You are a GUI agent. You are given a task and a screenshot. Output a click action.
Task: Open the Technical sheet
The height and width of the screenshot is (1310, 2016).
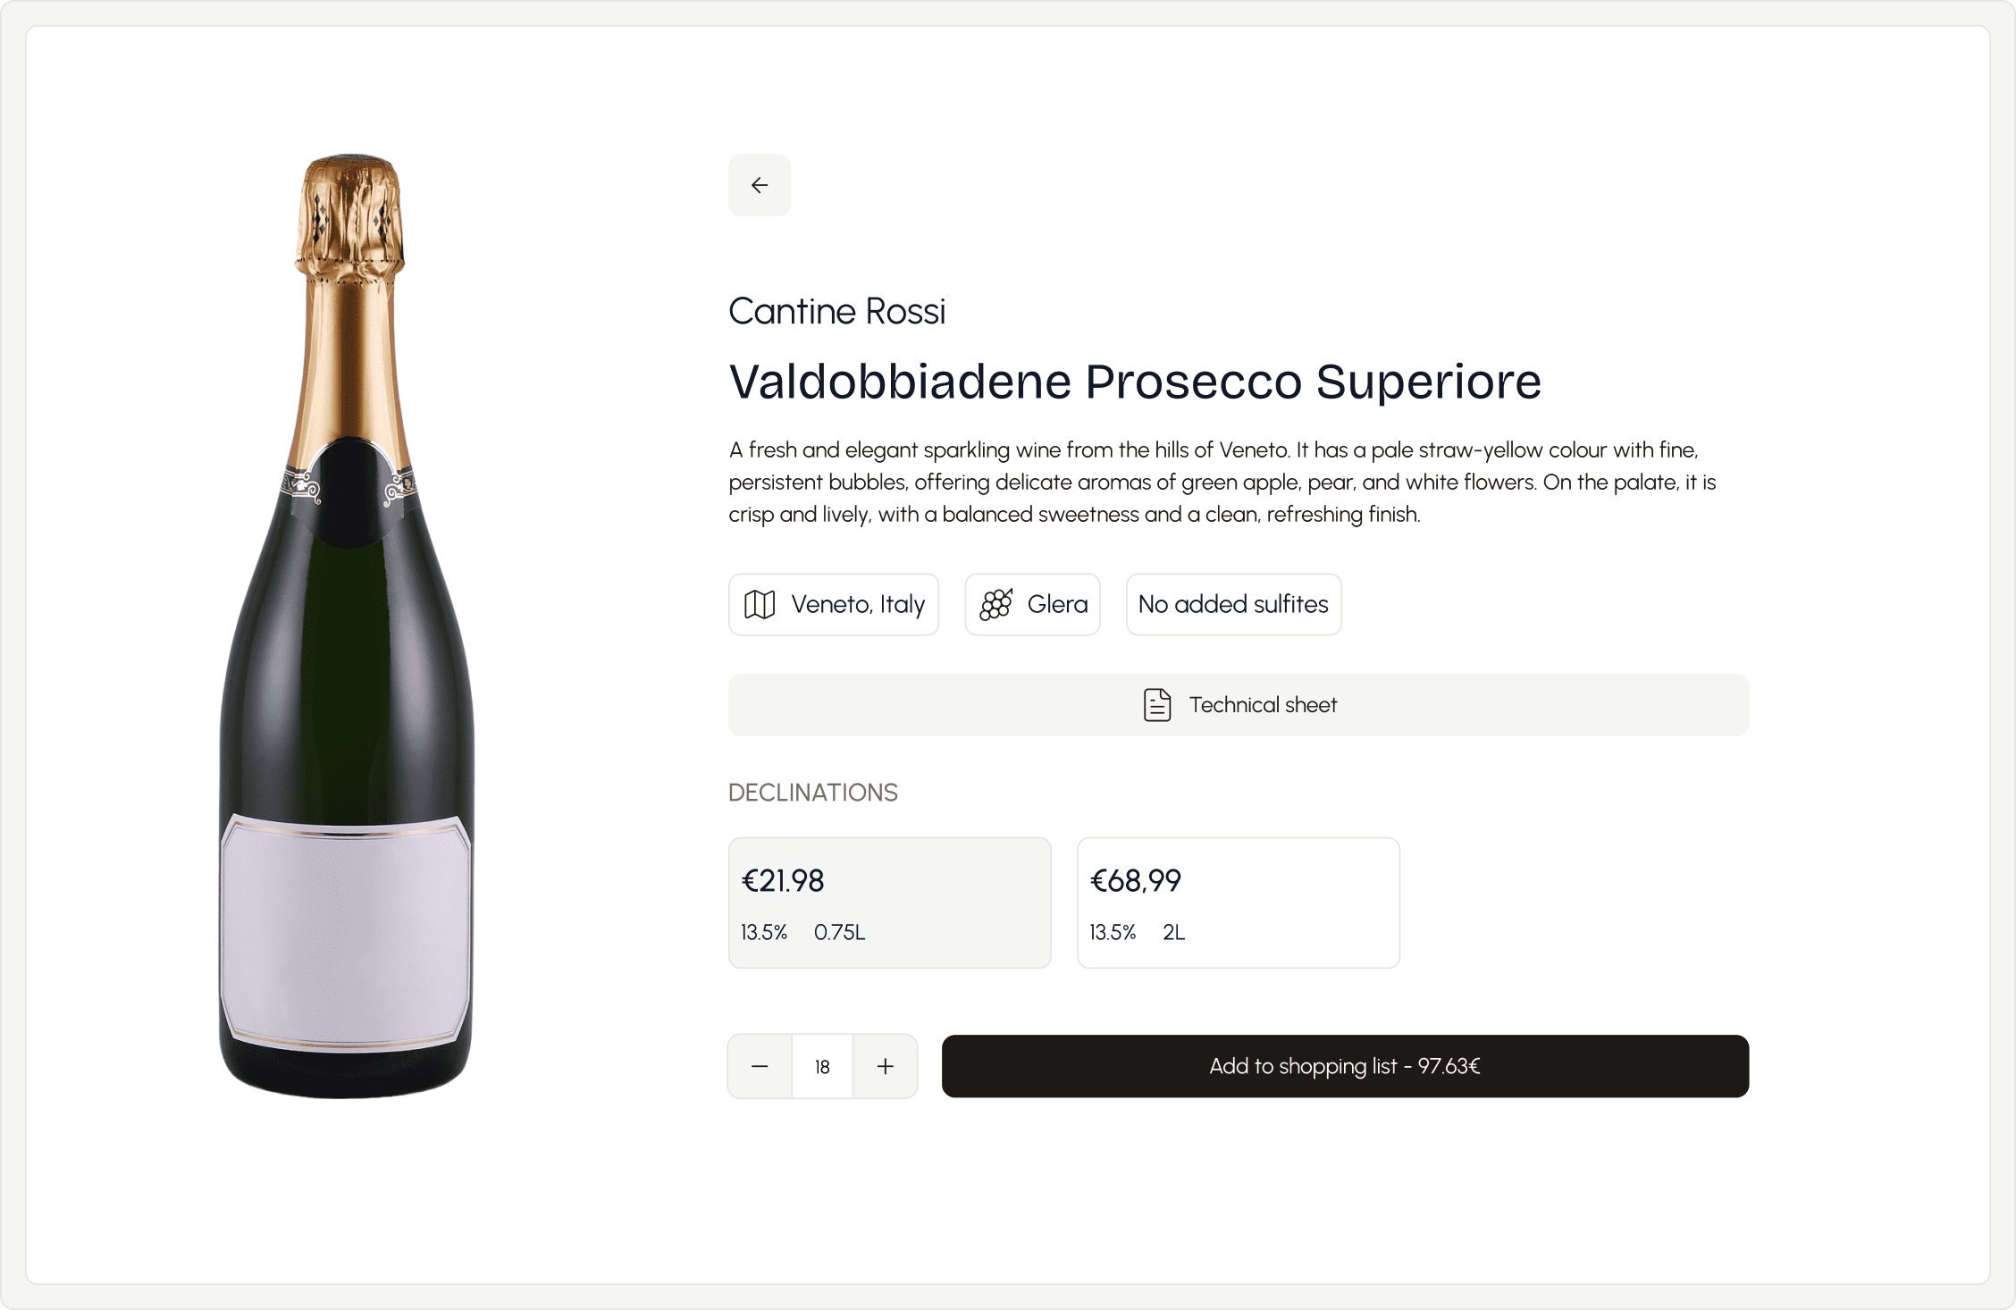click(1238, 704)
